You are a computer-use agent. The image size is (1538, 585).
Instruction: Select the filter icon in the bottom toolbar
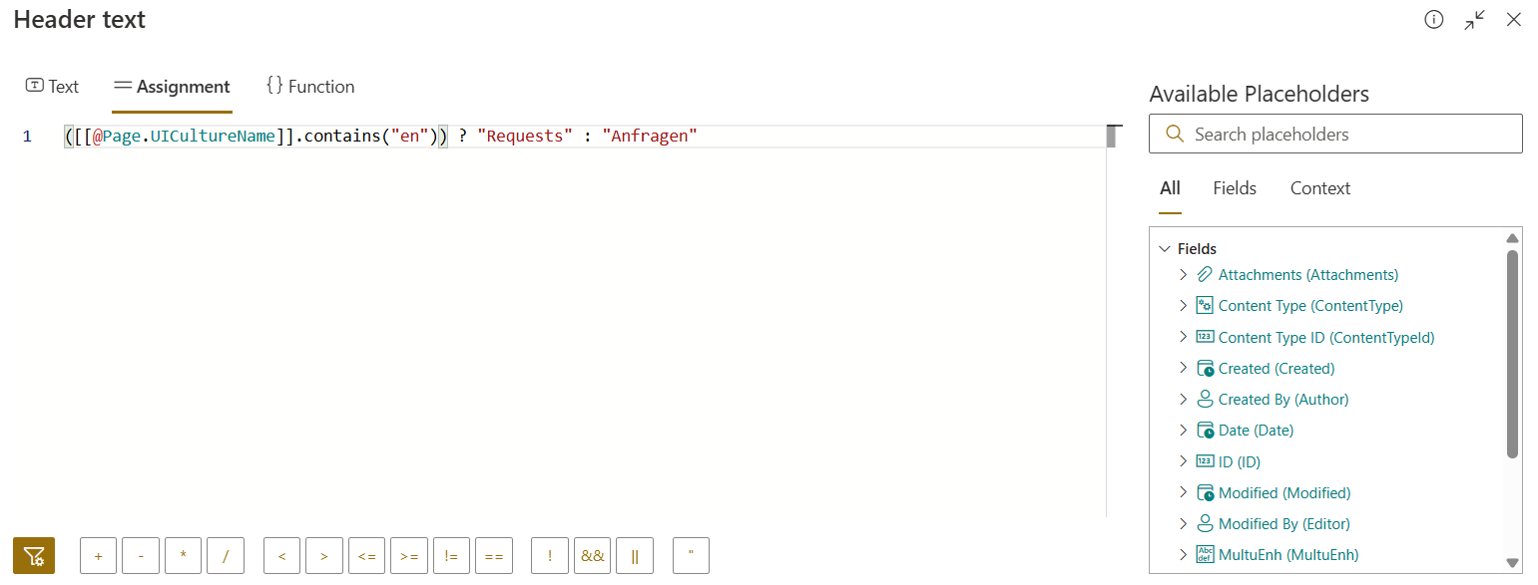tap(33, 555)
